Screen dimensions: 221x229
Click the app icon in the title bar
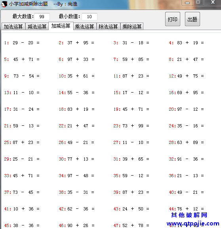(4, 4)
